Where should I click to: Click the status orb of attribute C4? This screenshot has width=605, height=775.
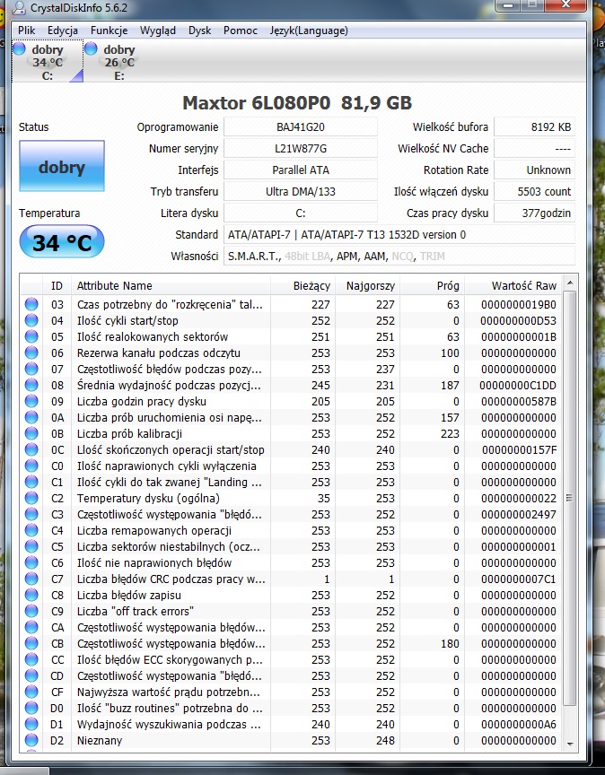click(31, 530)
